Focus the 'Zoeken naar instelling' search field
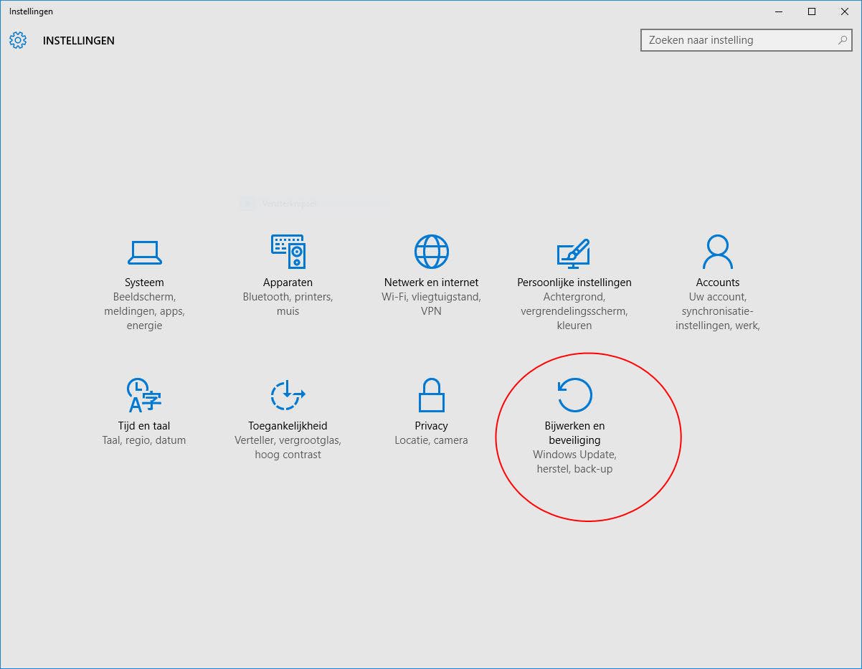The image size is (862, 669). [746, 40]
